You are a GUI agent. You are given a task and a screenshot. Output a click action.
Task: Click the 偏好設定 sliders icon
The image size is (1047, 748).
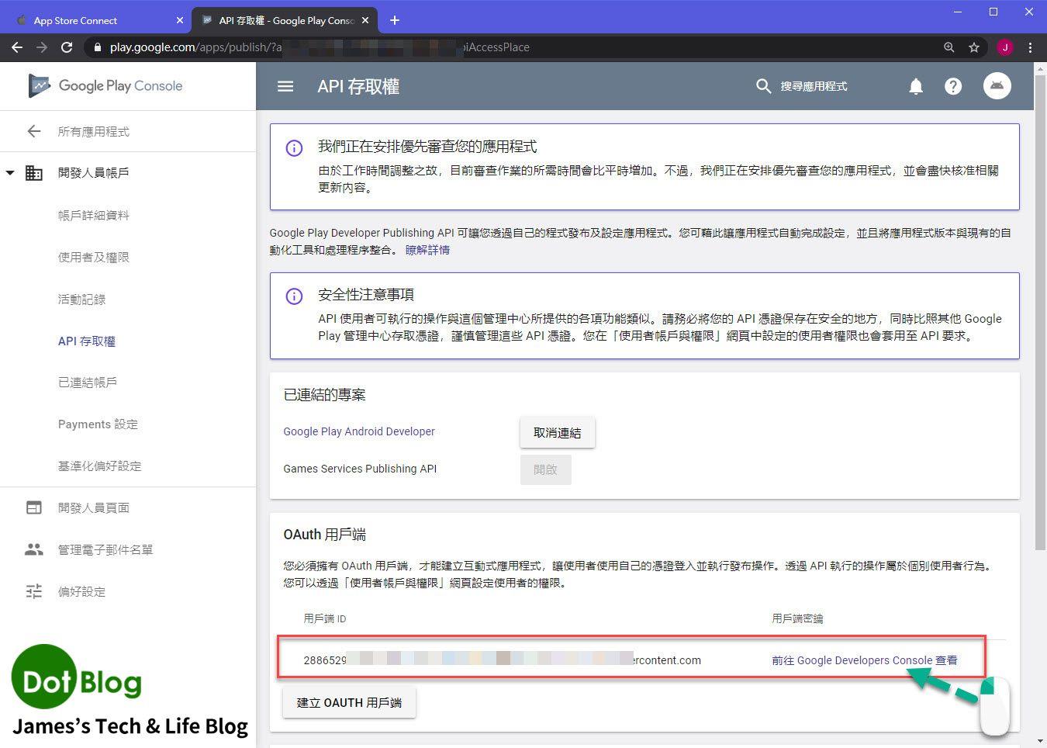34,591
